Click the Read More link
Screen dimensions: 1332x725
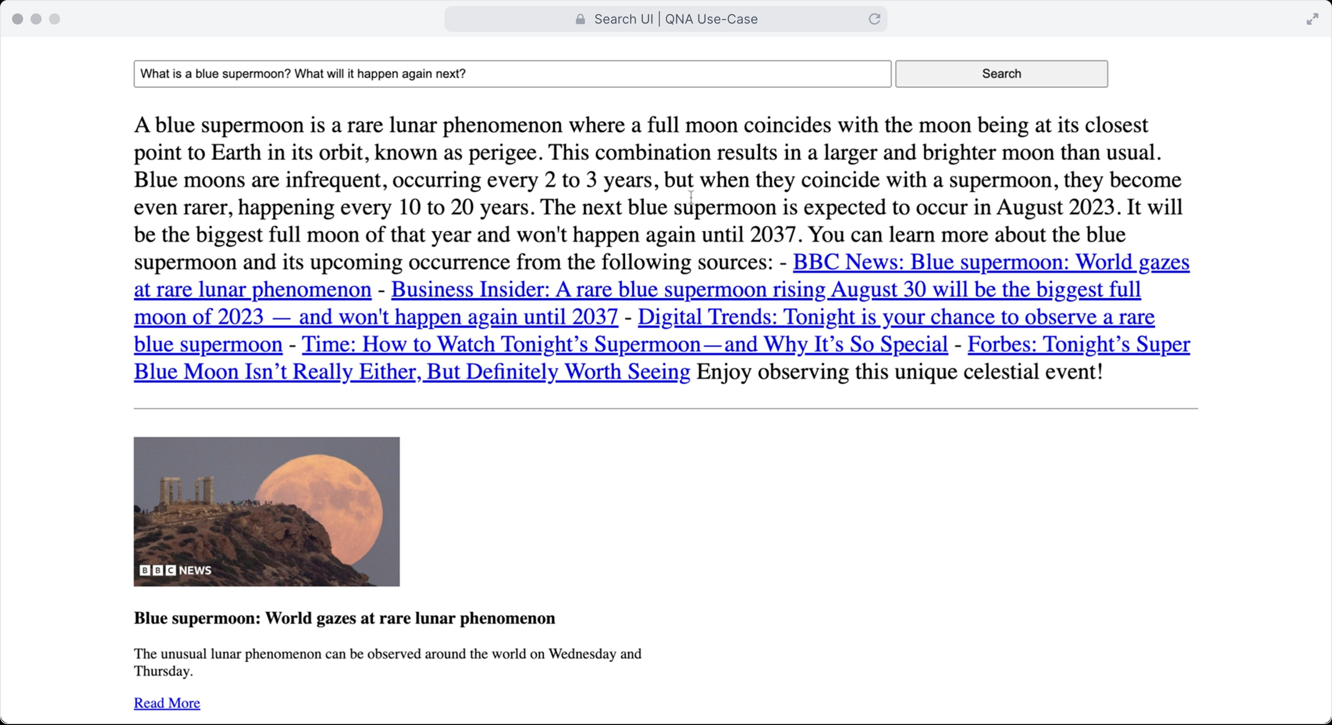tap(166, 703)
